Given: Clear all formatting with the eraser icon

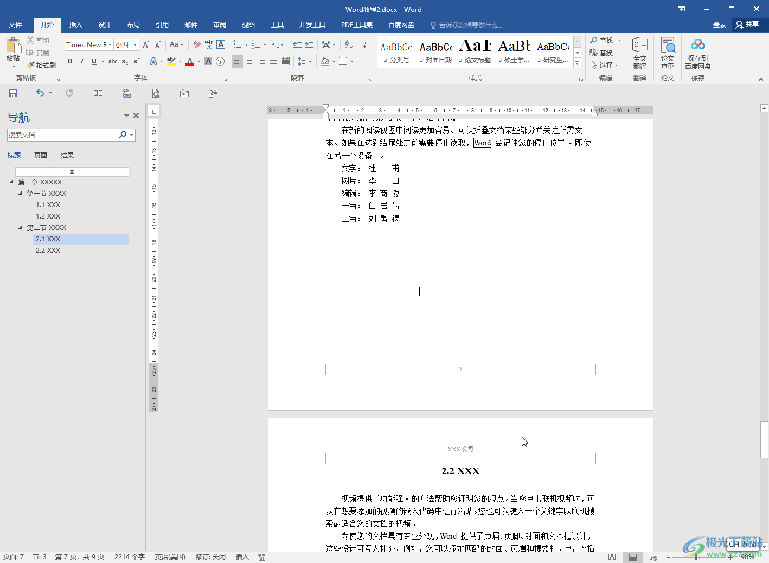Looking at the screenshot, I should pos(197,44).
